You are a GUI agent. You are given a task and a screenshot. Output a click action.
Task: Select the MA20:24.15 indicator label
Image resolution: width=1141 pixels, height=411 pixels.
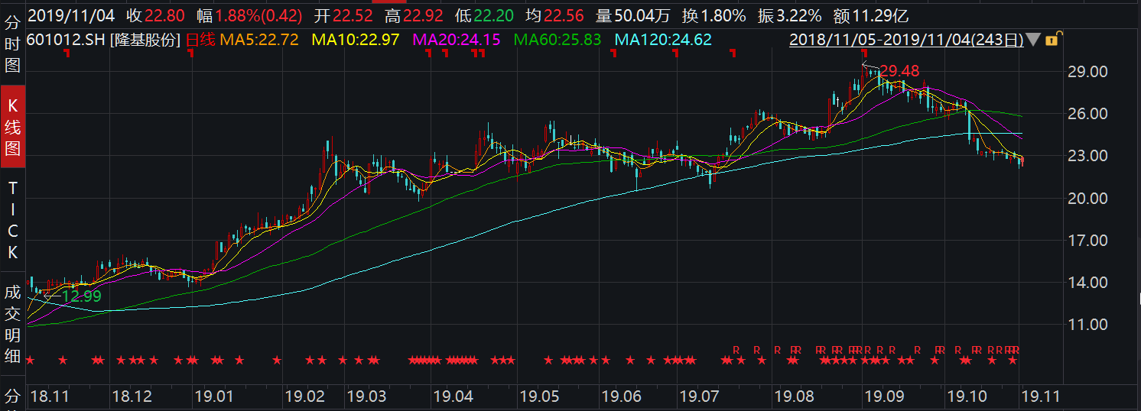point(457,40)
